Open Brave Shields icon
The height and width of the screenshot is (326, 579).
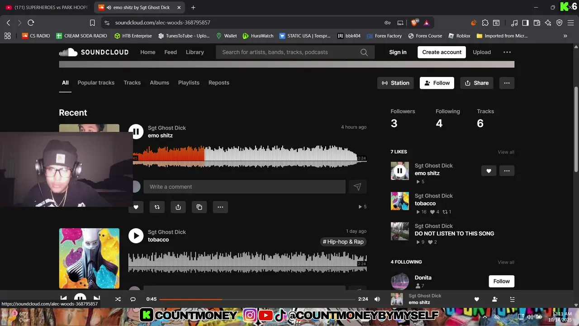[415, 23]
